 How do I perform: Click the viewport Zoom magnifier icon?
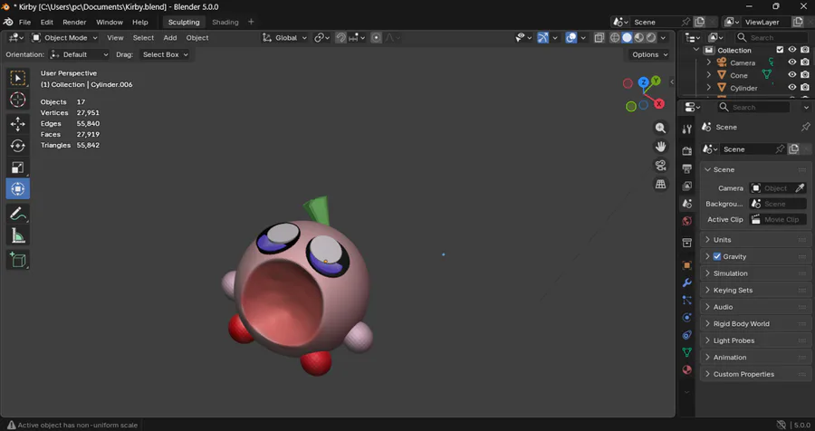[x=660, y=128]
